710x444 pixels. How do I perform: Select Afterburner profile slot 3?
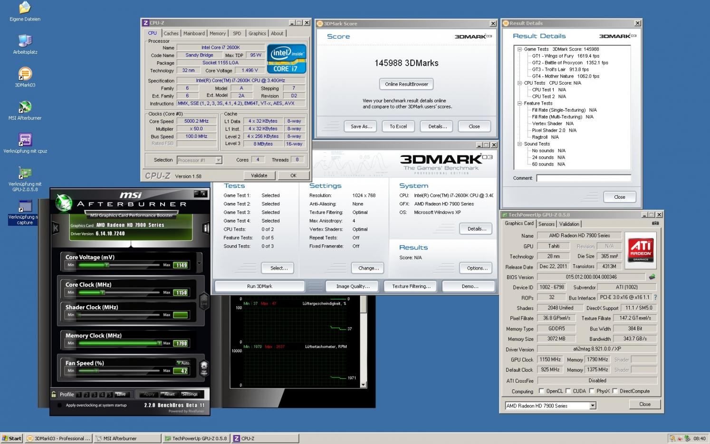click(x=94, y=394)
